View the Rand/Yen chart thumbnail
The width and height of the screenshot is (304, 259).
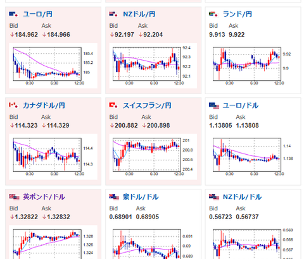pos(253,66)
